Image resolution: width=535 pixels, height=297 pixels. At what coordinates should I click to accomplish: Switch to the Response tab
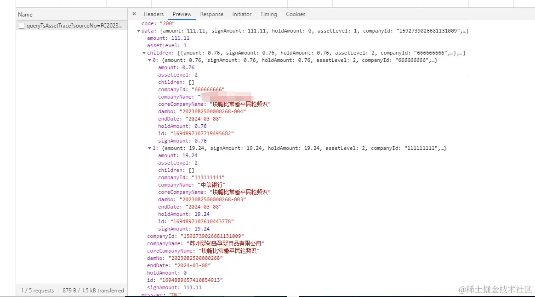[211, 14]
